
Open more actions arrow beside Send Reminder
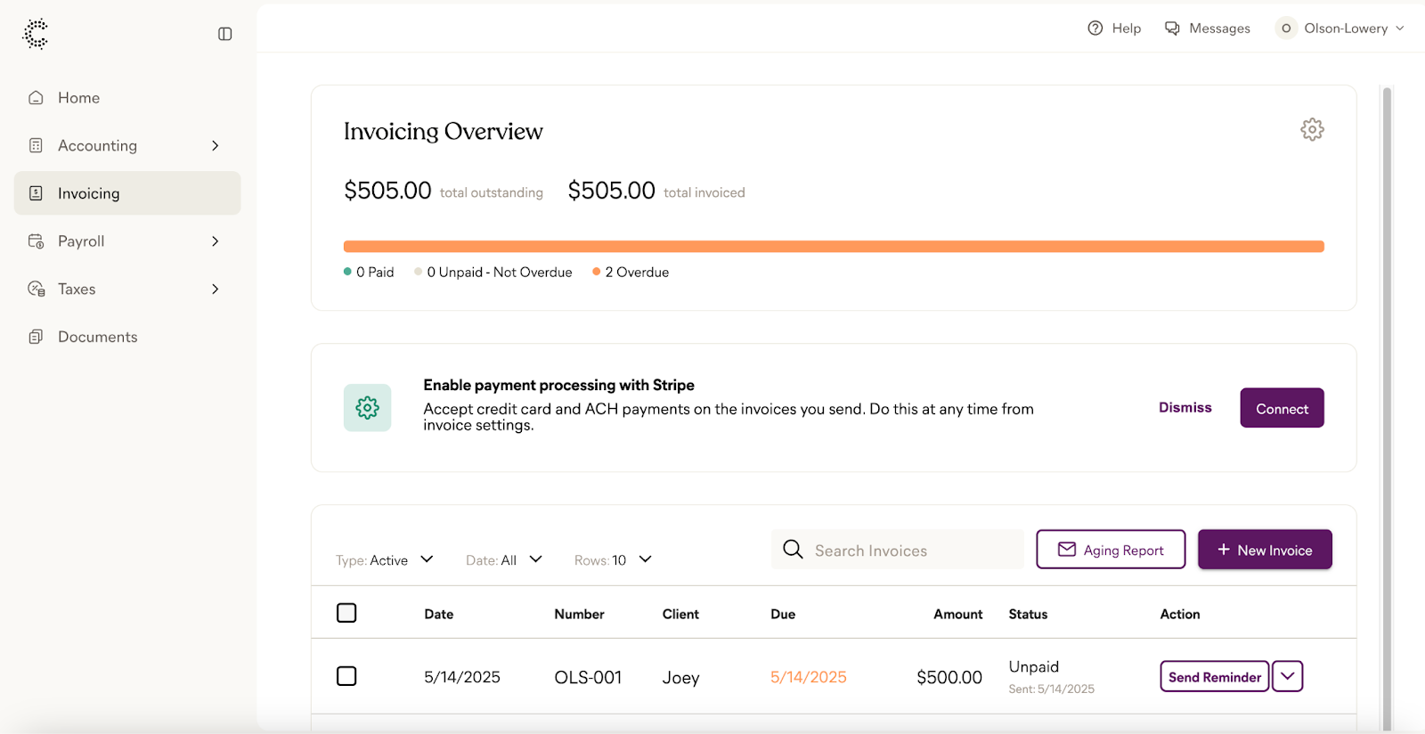pyautogui.click(x=1287, y=676)
